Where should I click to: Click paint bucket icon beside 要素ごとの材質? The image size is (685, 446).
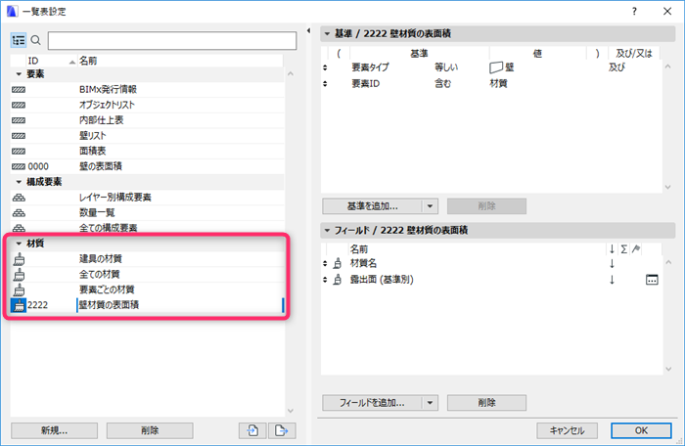point(19,290)
